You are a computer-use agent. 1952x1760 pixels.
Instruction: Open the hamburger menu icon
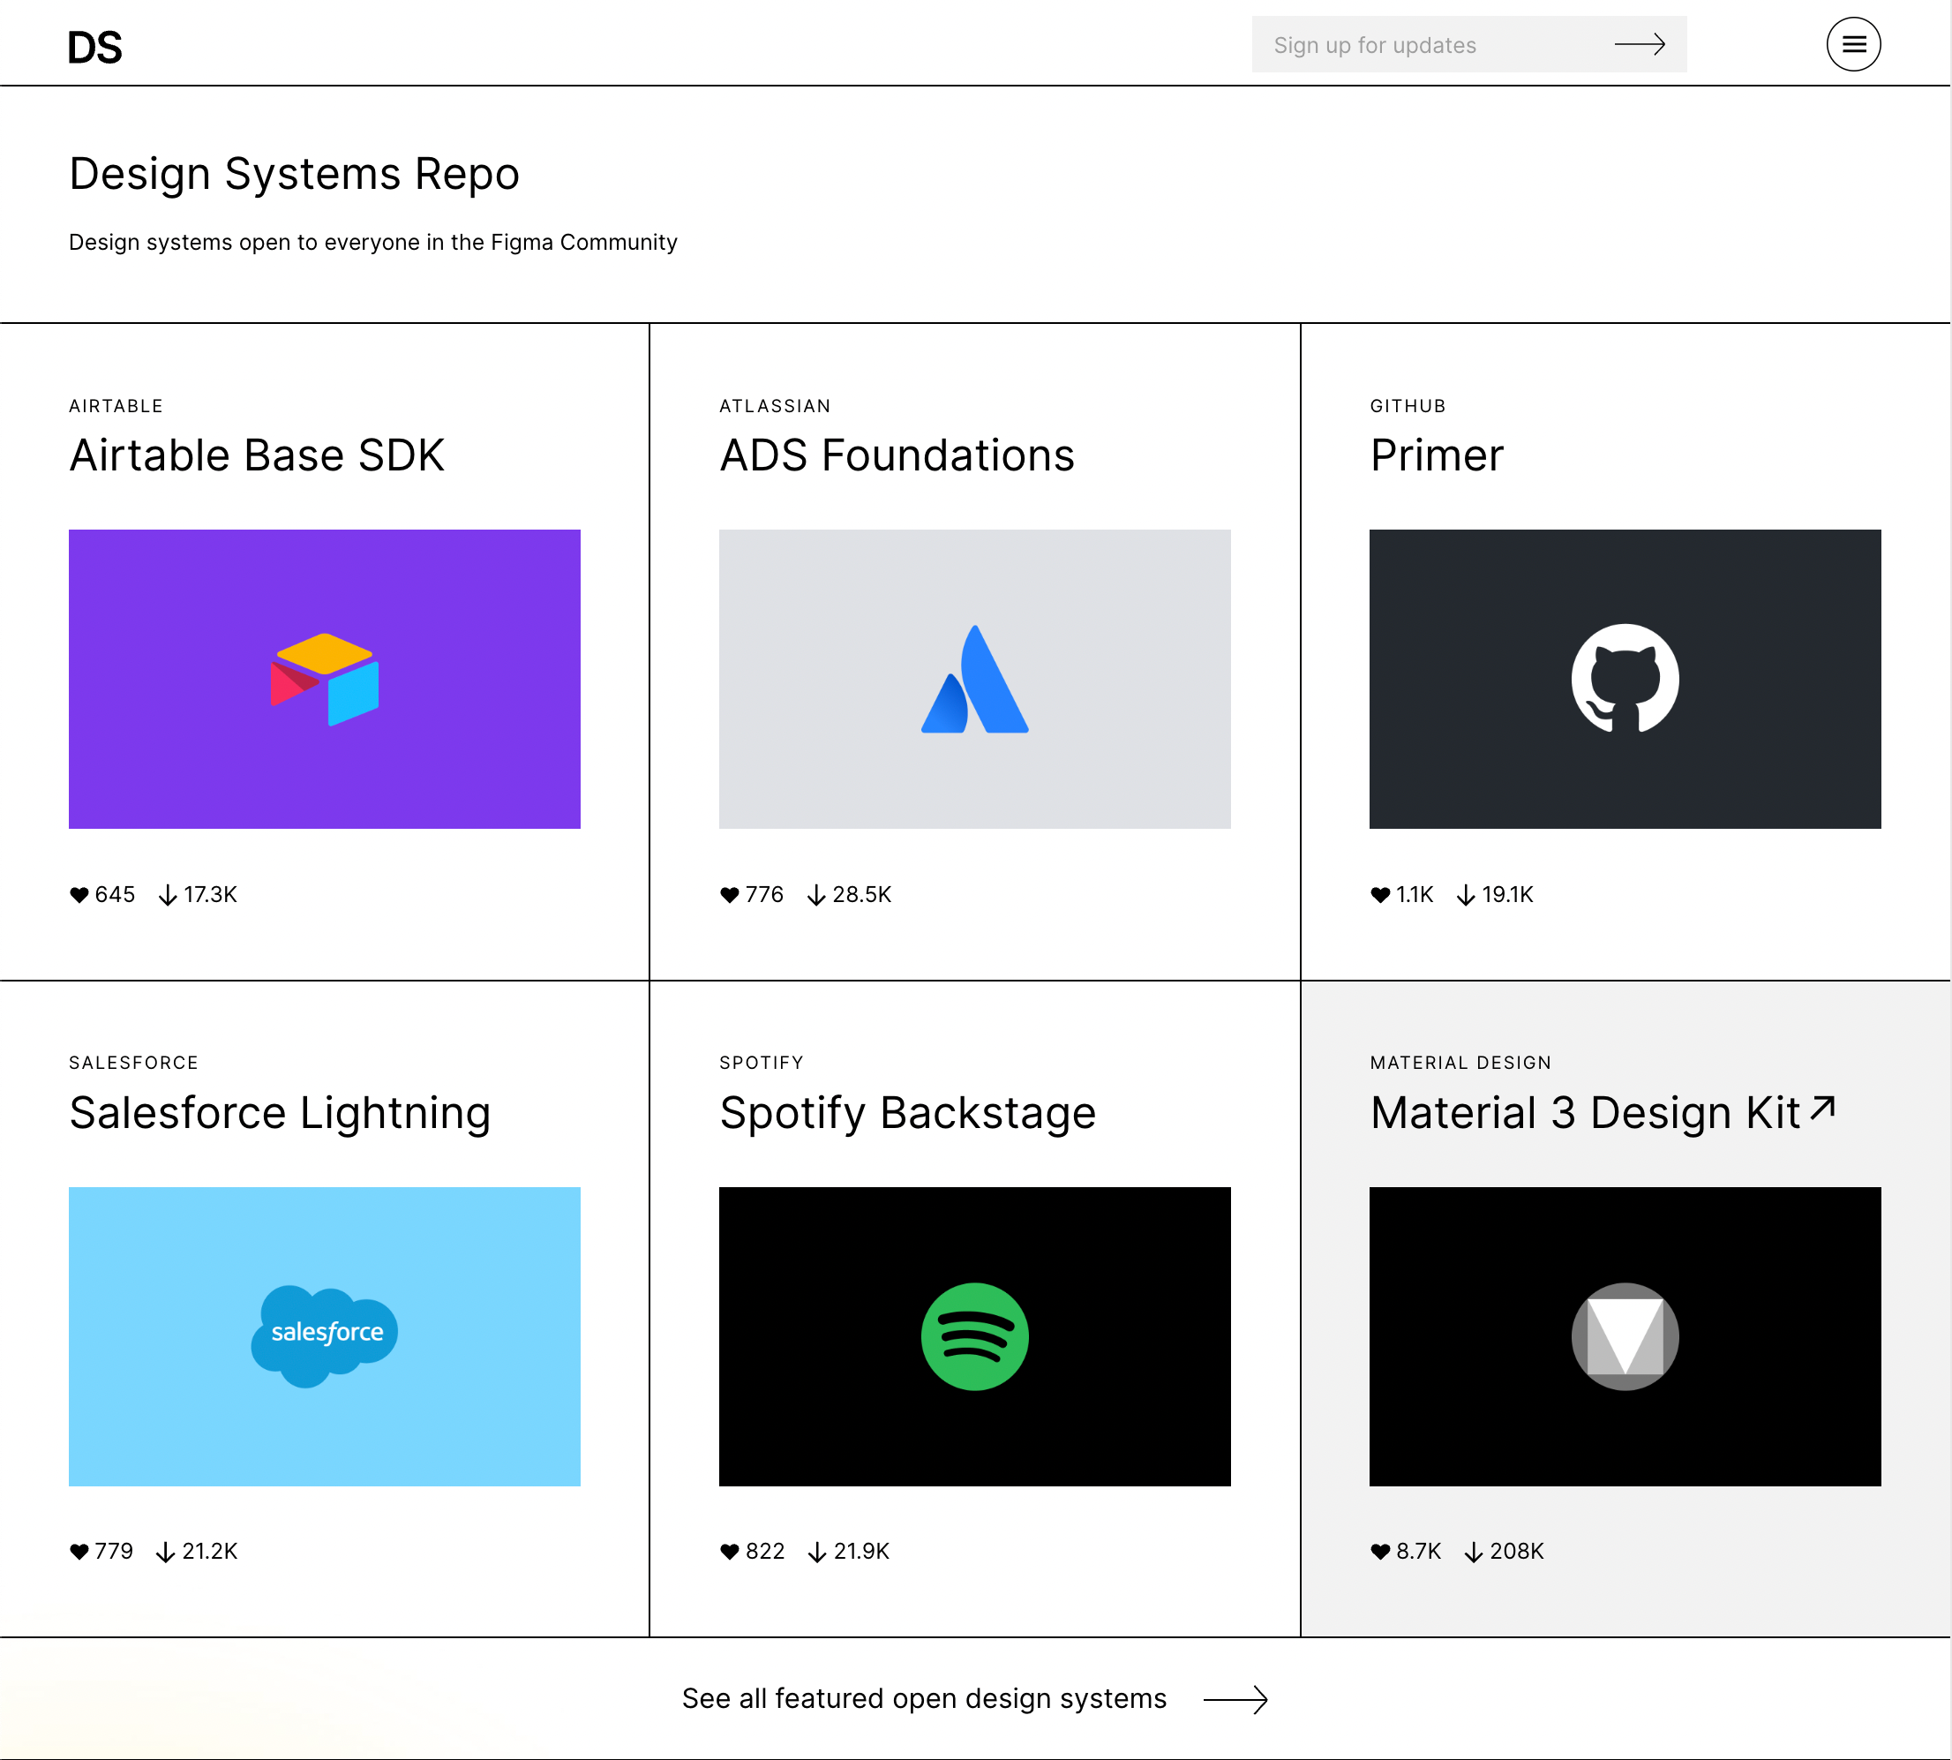click(x=1852, y=44)
